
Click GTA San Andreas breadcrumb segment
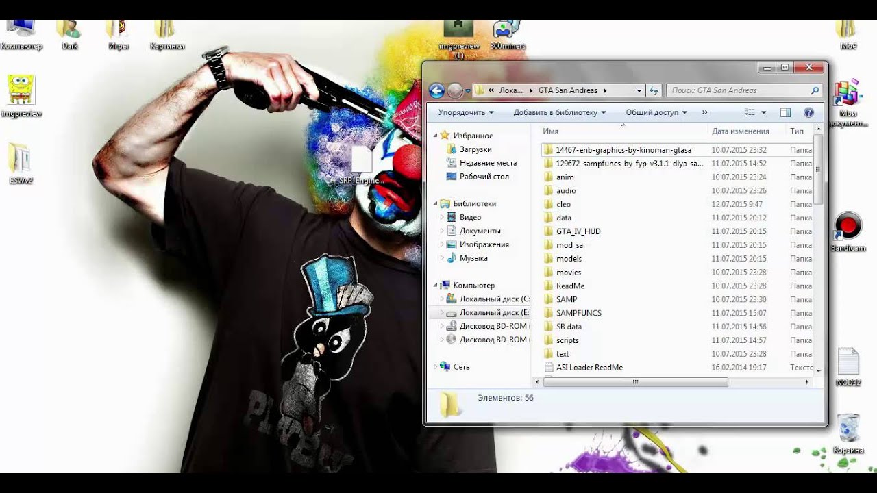567,90
